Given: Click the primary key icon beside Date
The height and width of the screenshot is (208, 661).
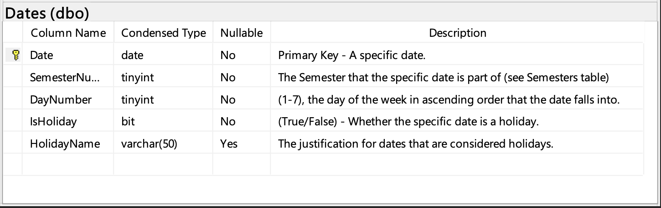Looking at the screenshot, I should [x=15, y=55].
